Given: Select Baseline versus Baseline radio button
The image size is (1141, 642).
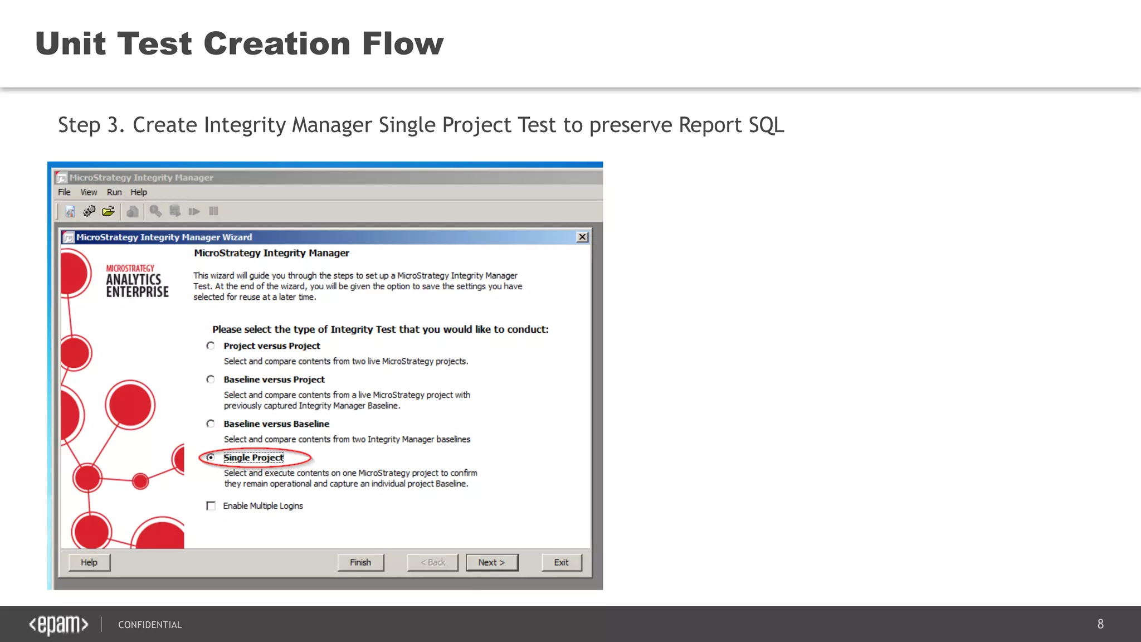Looking at the screenshot, I should tap(211, 424).
